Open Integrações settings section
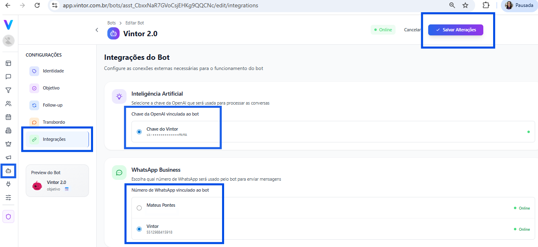 pos(57,139)
